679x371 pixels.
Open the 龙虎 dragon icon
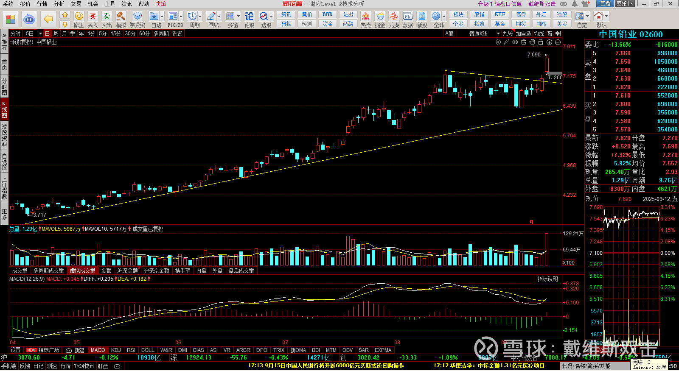(x=394, y=20)
